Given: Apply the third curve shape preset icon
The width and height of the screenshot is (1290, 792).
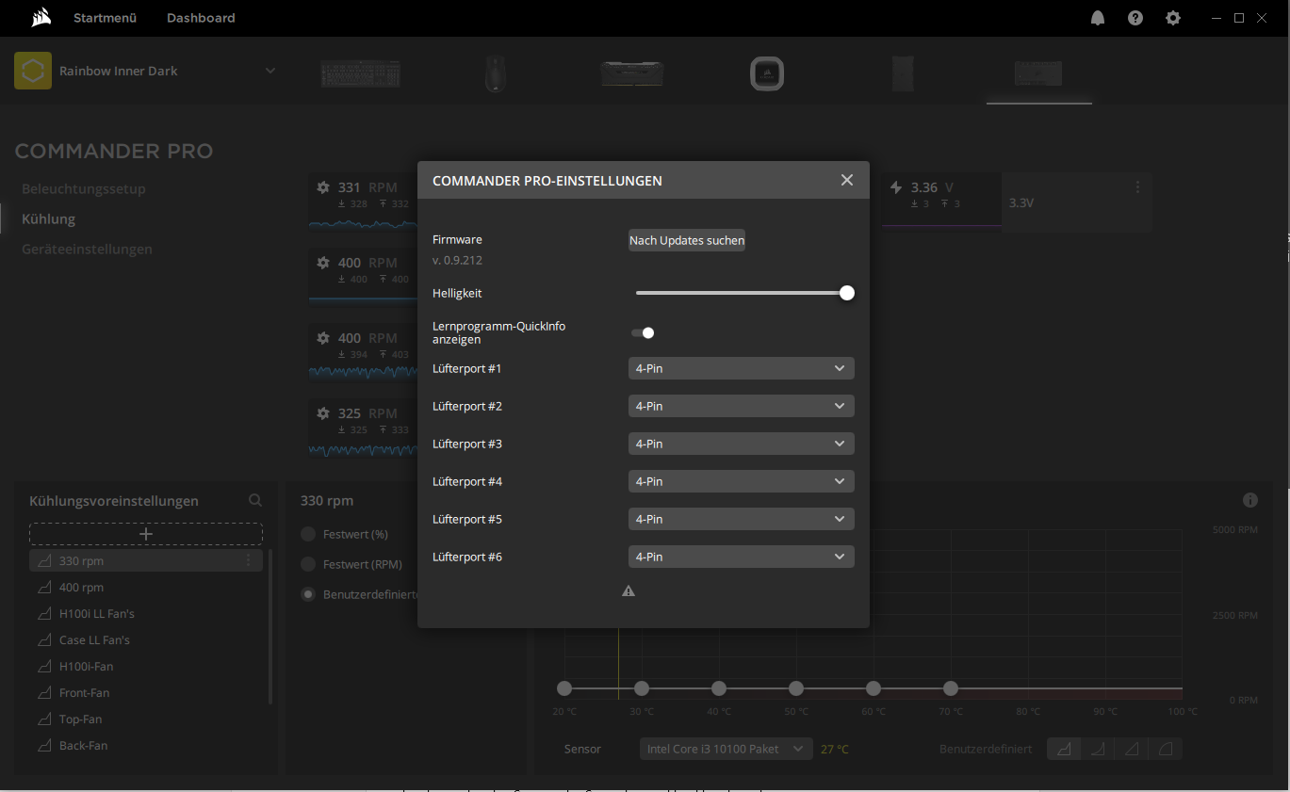Looking at the screenshot, I should tap(1132, 749).
